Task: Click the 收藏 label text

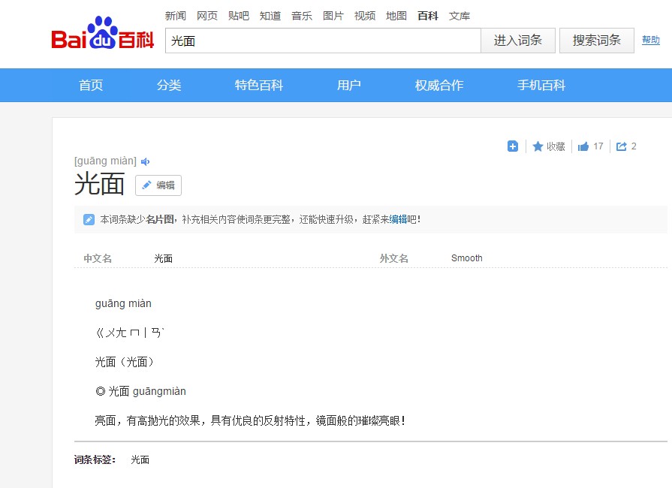Action: [x=556, y=146]
